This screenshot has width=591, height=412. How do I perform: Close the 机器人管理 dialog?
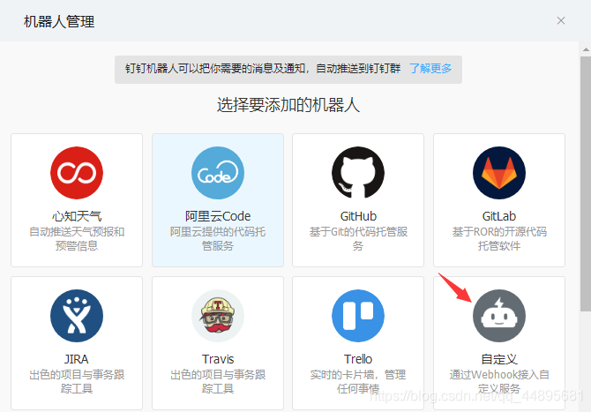coord(561,20)
